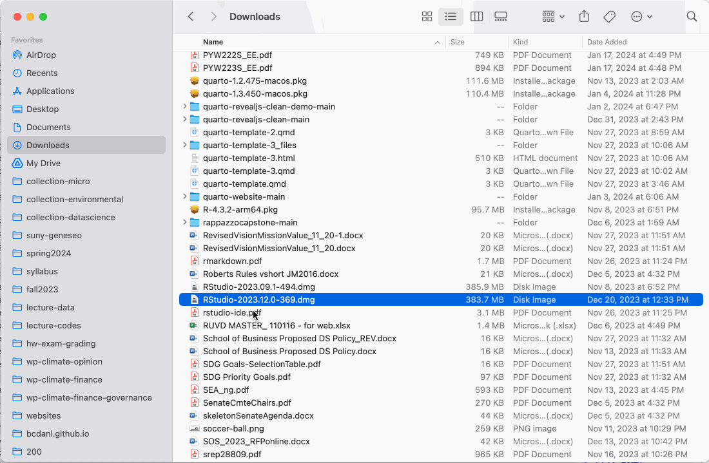Sort files by Name column header
This screenshot has width=709, height=463.
(x=213, y=42)
